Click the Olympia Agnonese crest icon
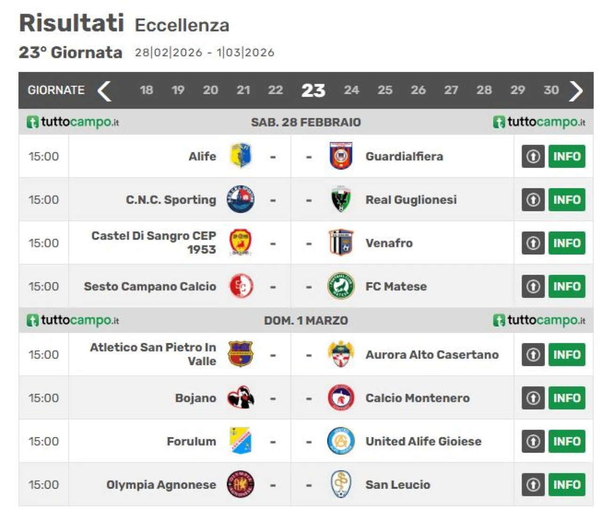Image resolution: width=602 pixels, height=510 pixels. 241,485
